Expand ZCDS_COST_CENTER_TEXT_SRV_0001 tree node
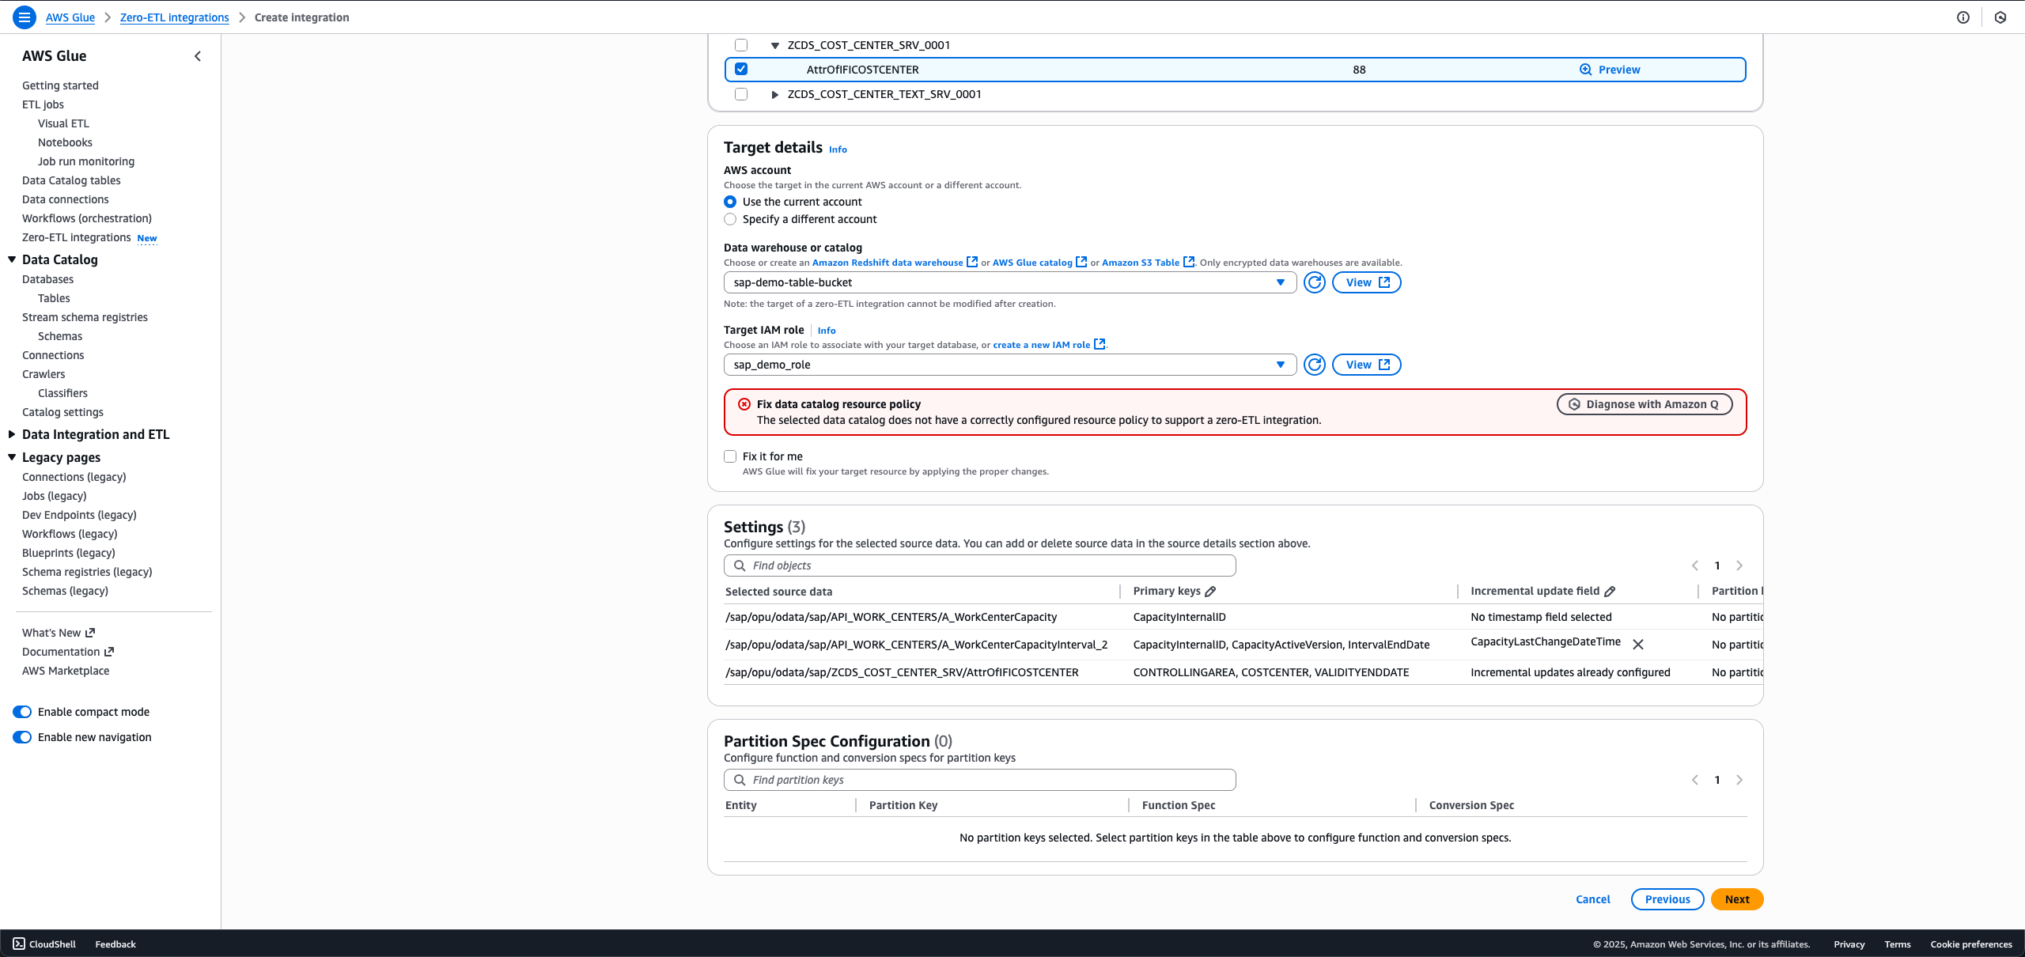 coord(774,94)
